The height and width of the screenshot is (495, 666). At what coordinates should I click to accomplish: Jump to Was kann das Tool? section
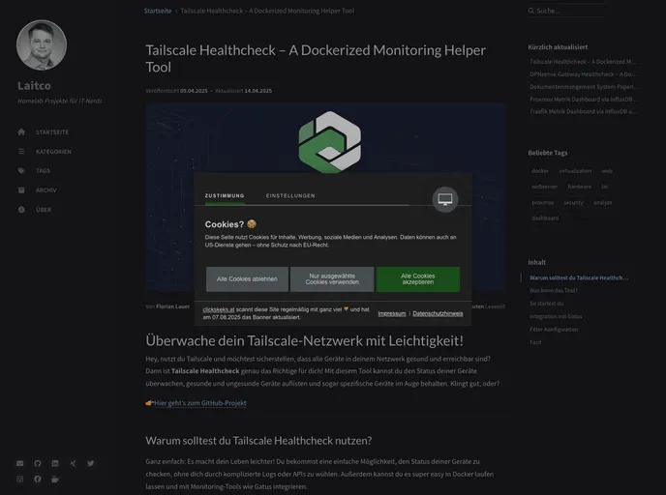(x=553, y=291)
